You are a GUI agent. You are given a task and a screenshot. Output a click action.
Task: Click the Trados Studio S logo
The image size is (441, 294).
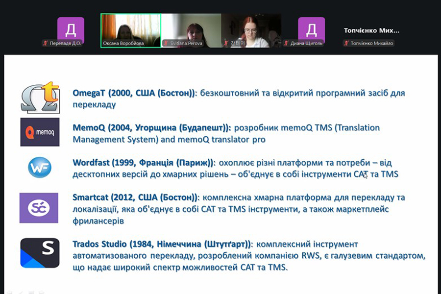40,253
